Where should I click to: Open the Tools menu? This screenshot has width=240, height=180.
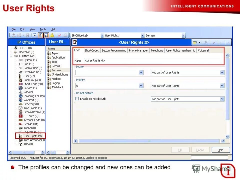[43, 29]
